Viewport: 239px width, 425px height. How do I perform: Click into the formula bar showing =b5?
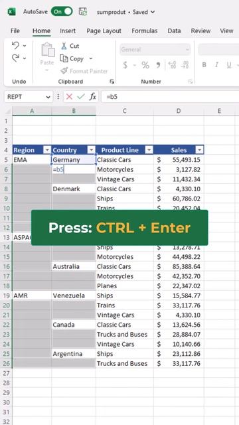tap(170, 97)
